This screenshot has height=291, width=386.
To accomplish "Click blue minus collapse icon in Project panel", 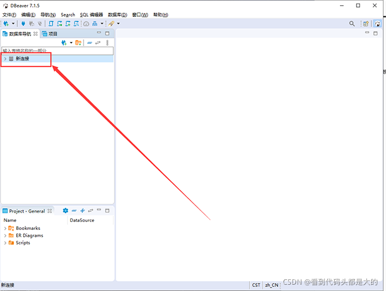I will click(x=74, y=210).
